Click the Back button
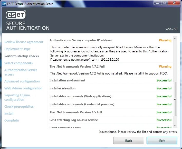The height and width of the screenshot is (149, 182). [x=129, y=141]
